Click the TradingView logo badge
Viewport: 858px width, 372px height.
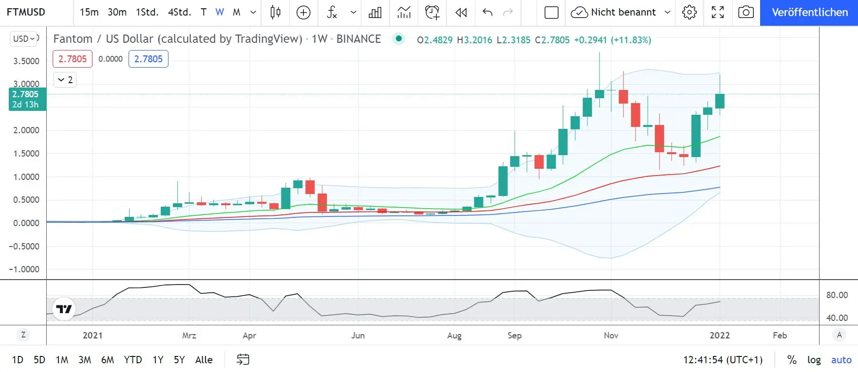point(64,309)
